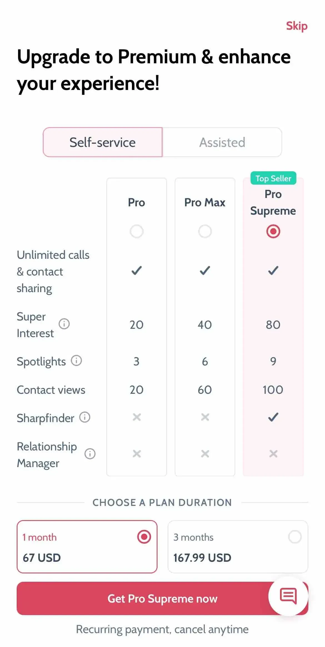Viewport: 325px width, 647px height.
Task: Choose the 3 months 167.99 USD option
Action: (238, 546)
